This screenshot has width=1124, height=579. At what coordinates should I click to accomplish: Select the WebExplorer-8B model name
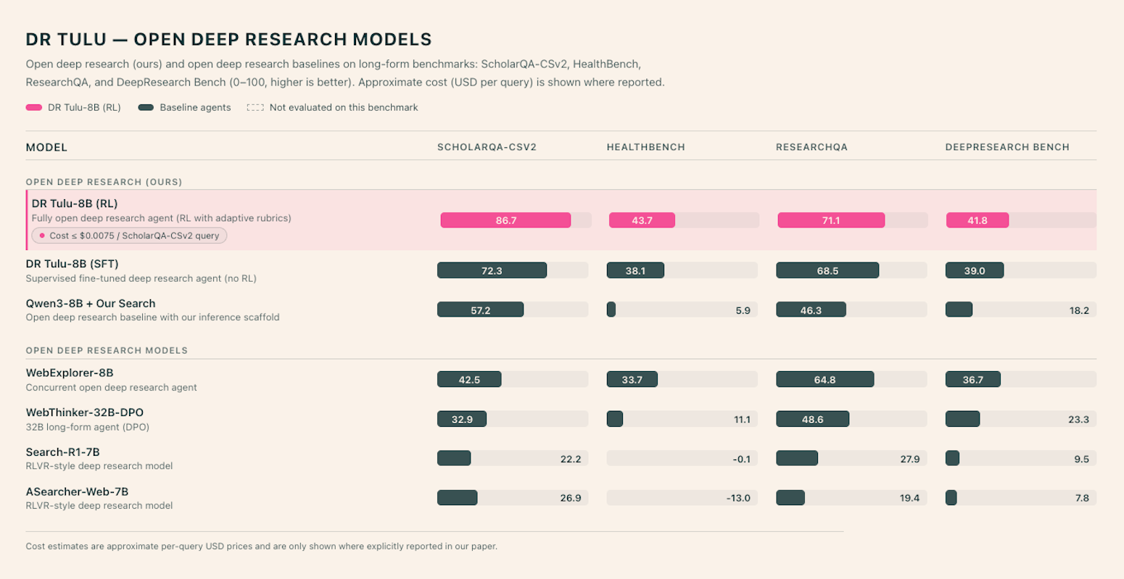coord(70,373)
